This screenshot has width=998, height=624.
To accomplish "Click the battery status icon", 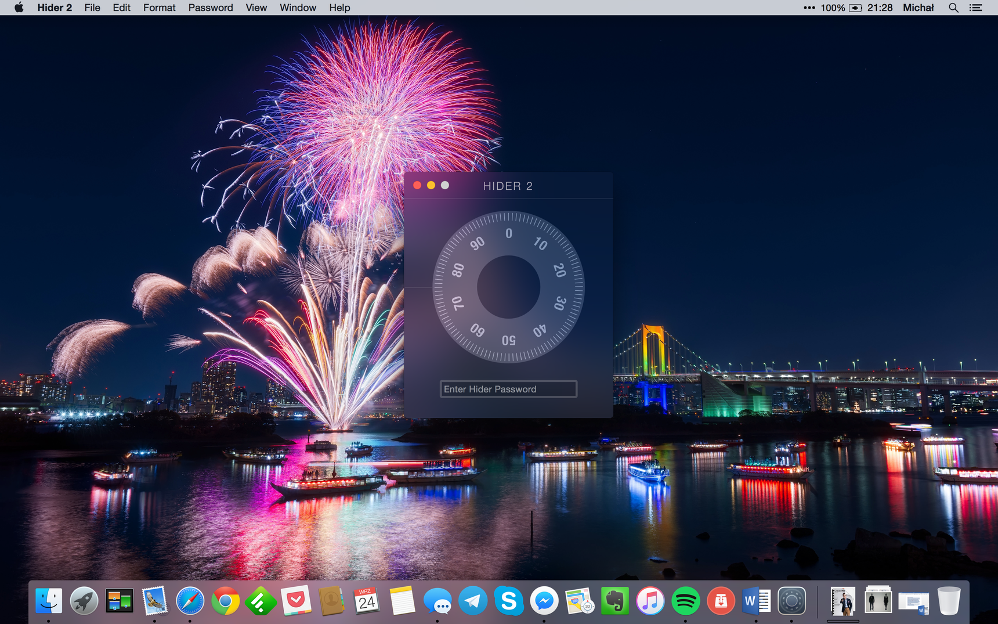I will pos(856,8).
